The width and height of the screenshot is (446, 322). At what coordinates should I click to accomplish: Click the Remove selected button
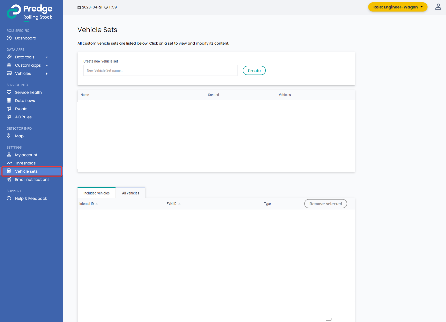coord(325,204)
